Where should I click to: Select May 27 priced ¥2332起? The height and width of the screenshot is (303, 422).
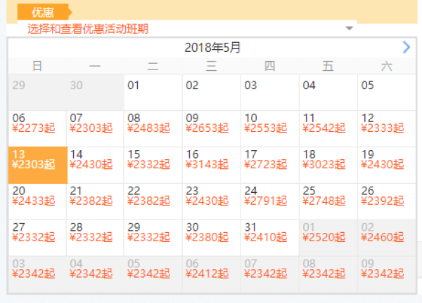click(38, 238)
